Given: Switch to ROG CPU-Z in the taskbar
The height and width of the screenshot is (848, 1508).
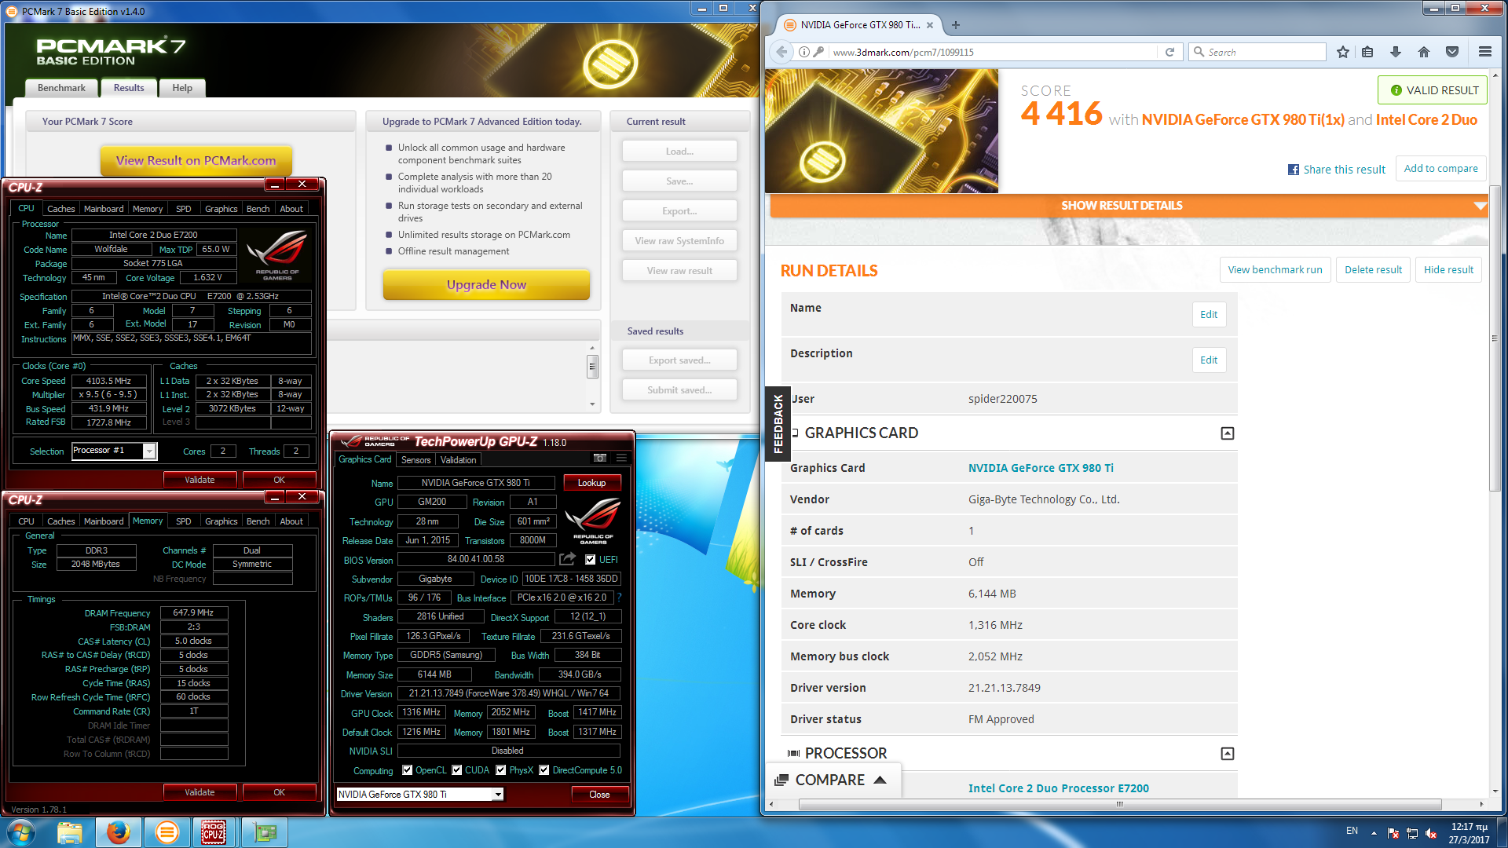Looking at the screenshot, I should pos(214,832).
